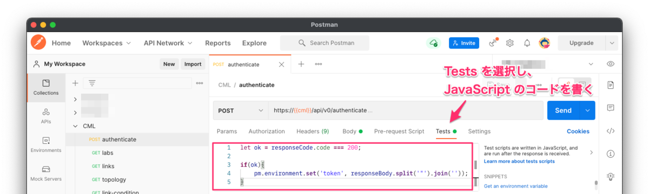The image size is (649, 194).
Task: Click the Send button
Action: pos(564,110)
